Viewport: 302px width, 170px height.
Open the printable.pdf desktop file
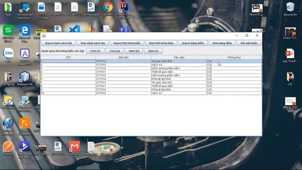[x=91, y=8]
